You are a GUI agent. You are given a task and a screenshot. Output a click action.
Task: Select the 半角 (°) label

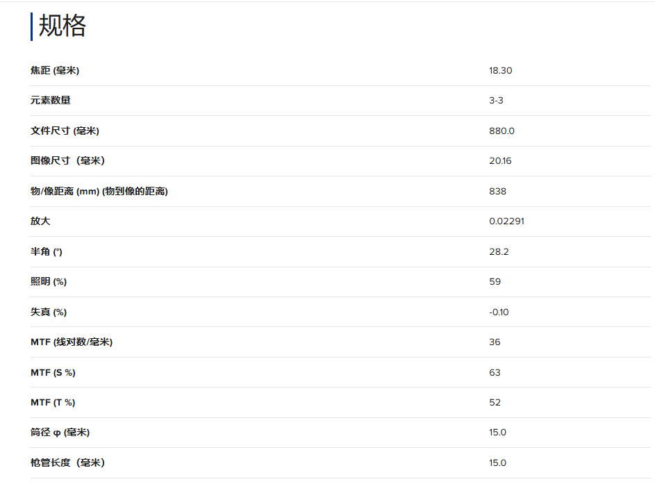pyautogui.click(x=46, y=251)
